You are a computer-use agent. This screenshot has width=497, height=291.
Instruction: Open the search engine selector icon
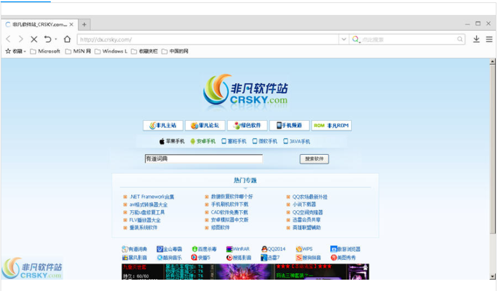[356, 39]
